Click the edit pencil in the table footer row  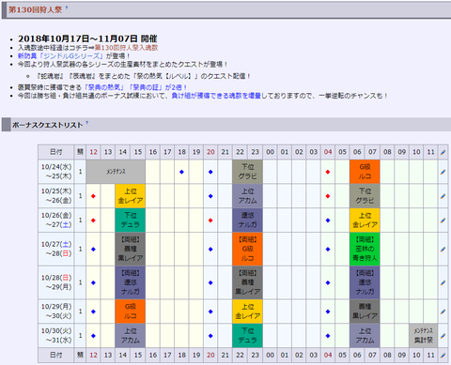click(443, 356)
